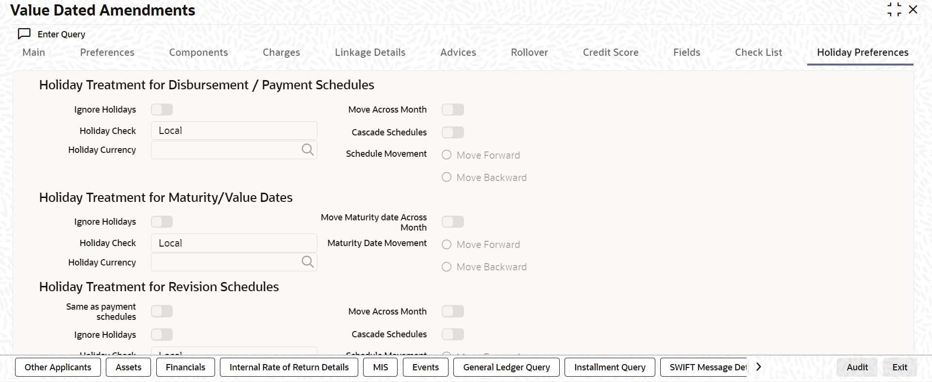Select the Holiday Preferences tab
The height and width of the screenshot is (382, 932).
pyautogui.click(x=863, y=52)
